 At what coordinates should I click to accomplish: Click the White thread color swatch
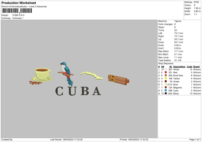(x=166, y=69)
